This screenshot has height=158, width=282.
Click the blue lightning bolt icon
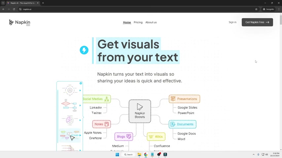point(84,50)
